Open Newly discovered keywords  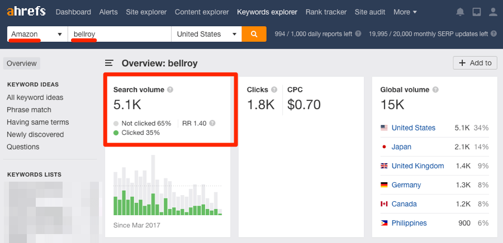point(35,135)
